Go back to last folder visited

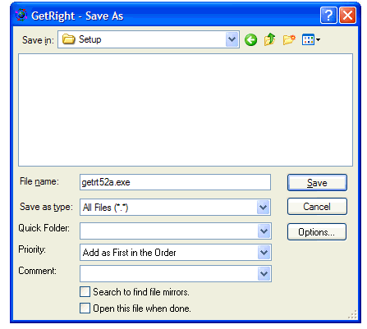click(250, 40)
